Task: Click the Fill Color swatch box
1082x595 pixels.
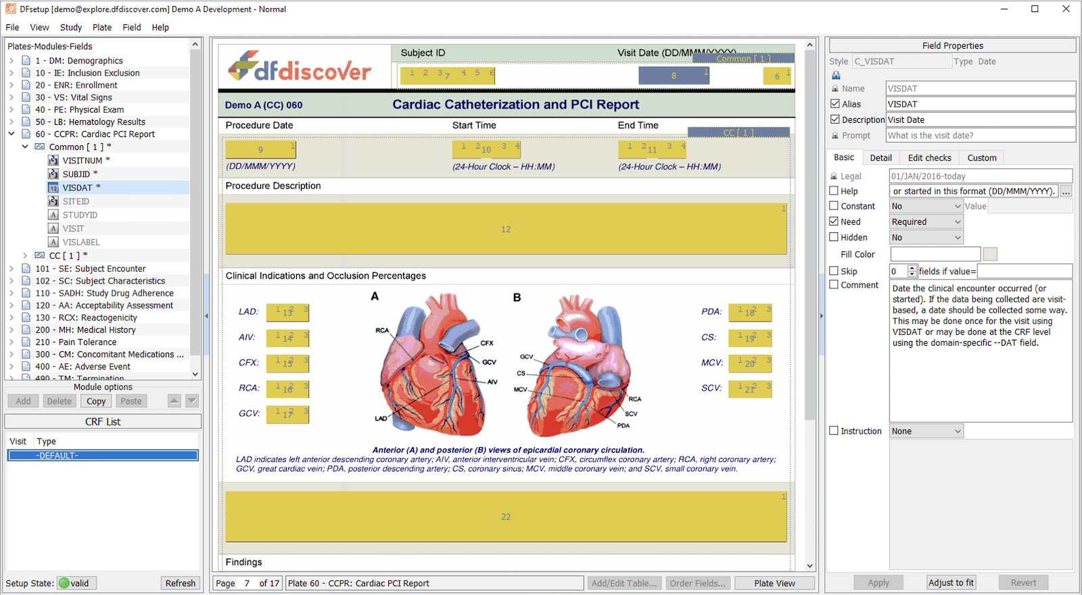Action: click(990, 254)
